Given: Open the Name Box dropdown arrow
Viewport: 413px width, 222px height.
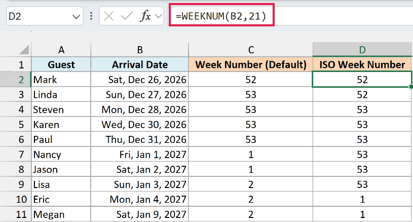Looking at the screenshot, I should point(76,17).
